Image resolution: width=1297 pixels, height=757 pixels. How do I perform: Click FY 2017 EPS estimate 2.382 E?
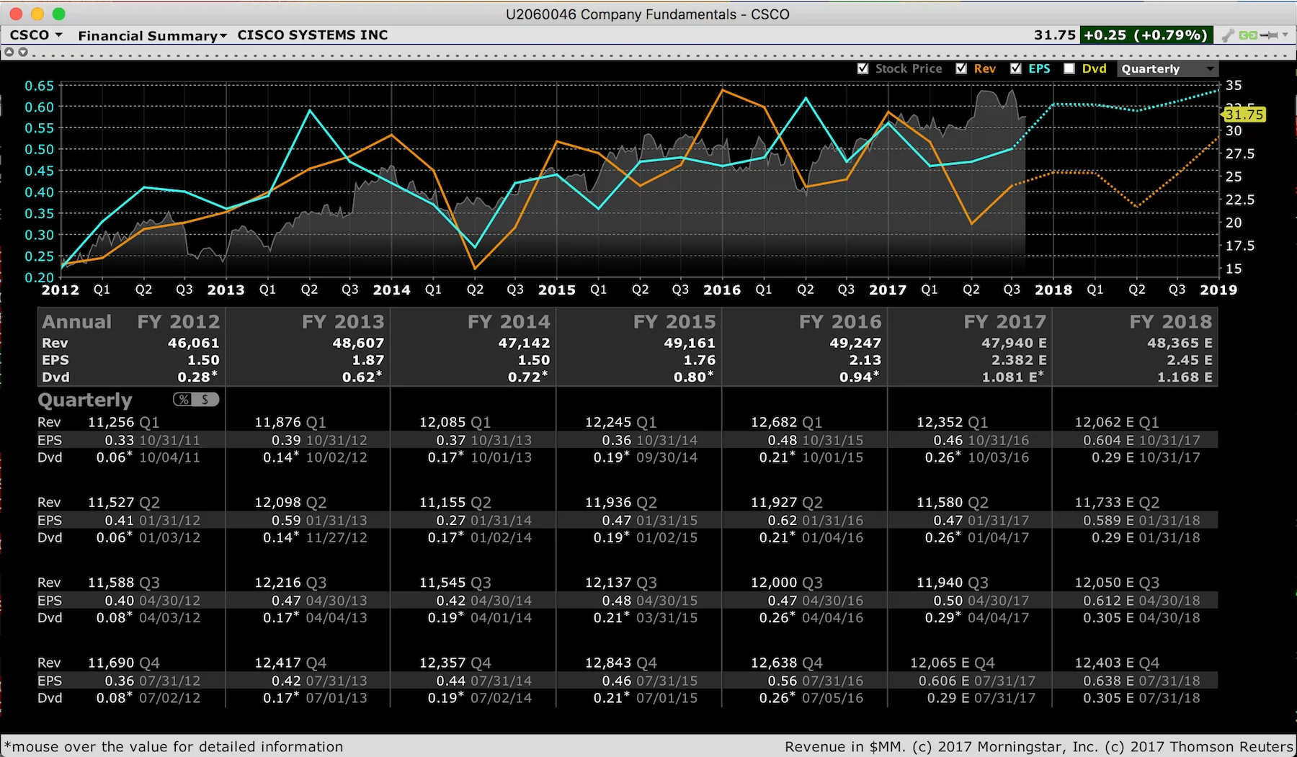[x=1019, y=359]
